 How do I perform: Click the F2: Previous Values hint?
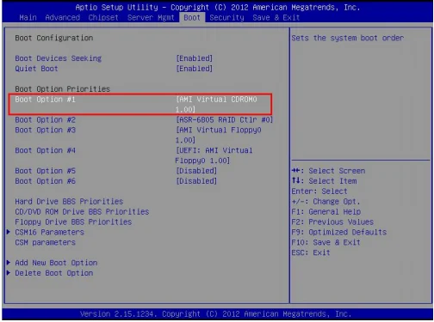coord(332,222)
